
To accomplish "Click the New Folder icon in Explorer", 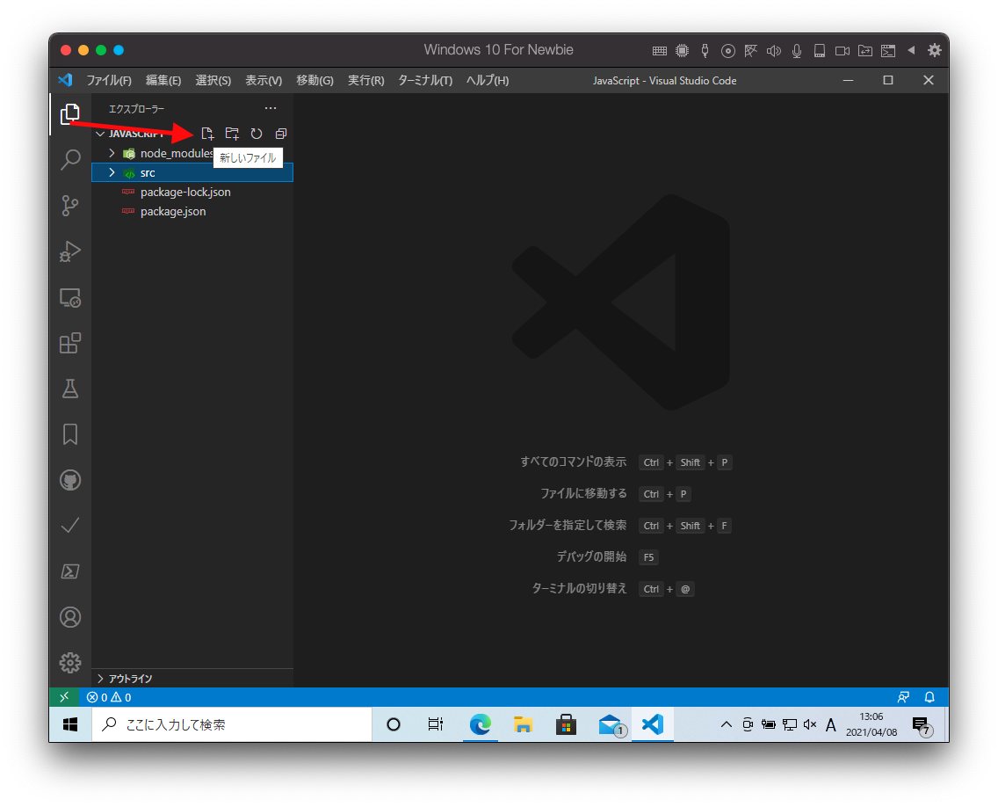I will pos(232,134).
